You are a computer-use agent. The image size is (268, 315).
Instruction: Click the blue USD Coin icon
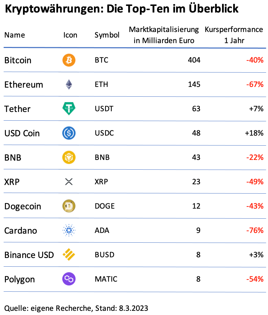(x=69, y=133)
